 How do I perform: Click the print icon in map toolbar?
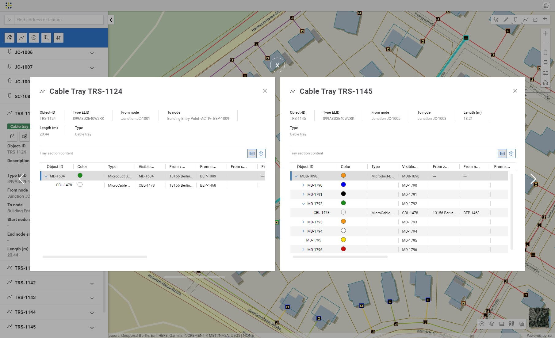(x=545, y=63)
